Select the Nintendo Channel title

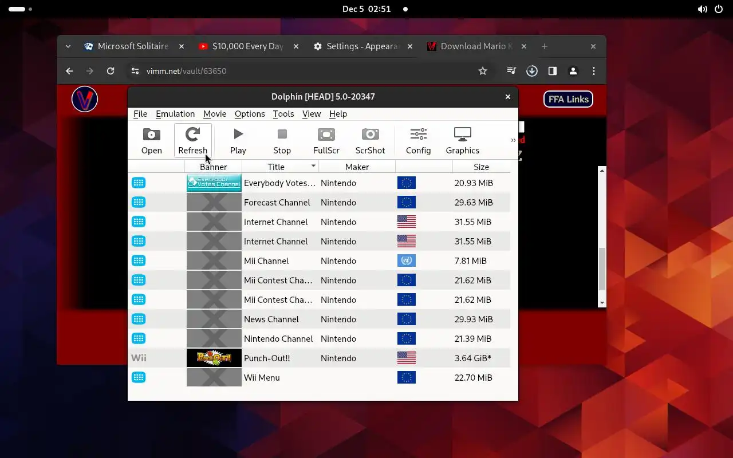click(278, 338)
